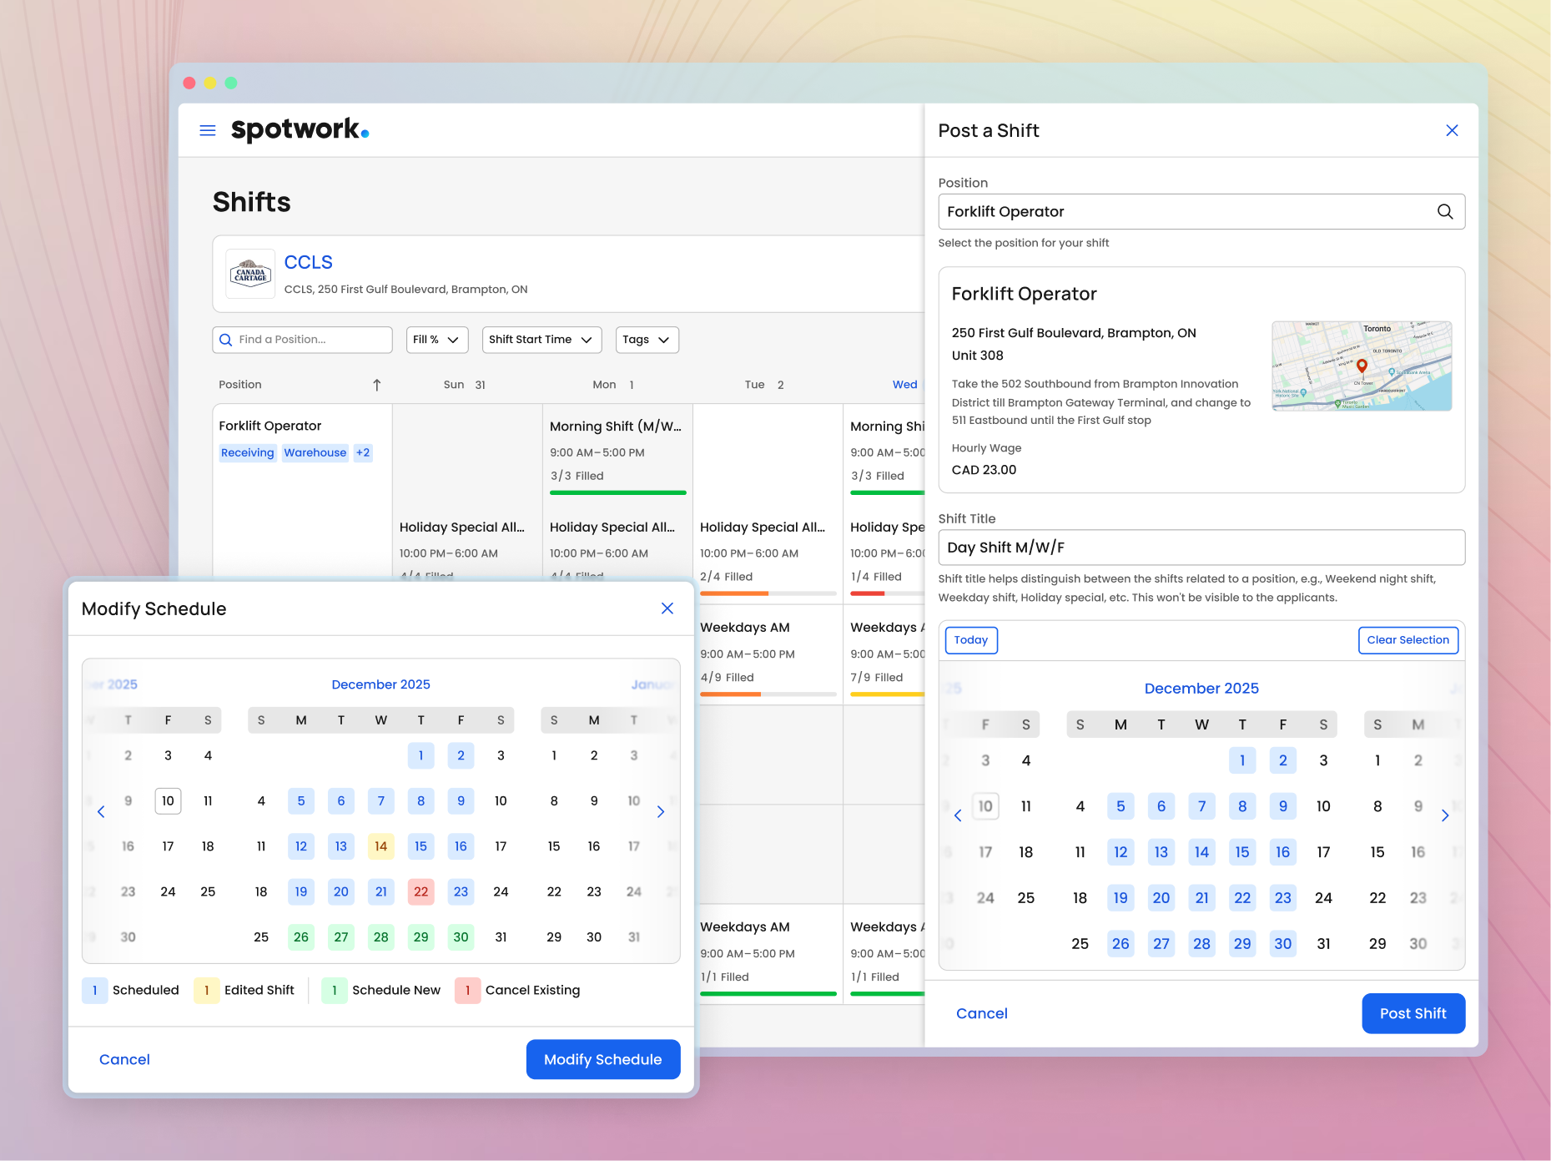Deselect December 14 edited shift date
This screenshot has width=1551, height=1161.
[380, 846]
